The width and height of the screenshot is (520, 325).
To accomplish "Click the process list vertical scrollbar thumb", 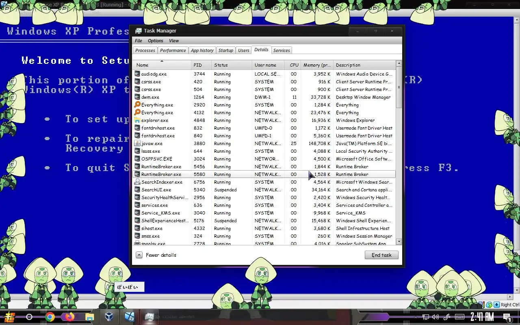I will click(x=399, y=87).
